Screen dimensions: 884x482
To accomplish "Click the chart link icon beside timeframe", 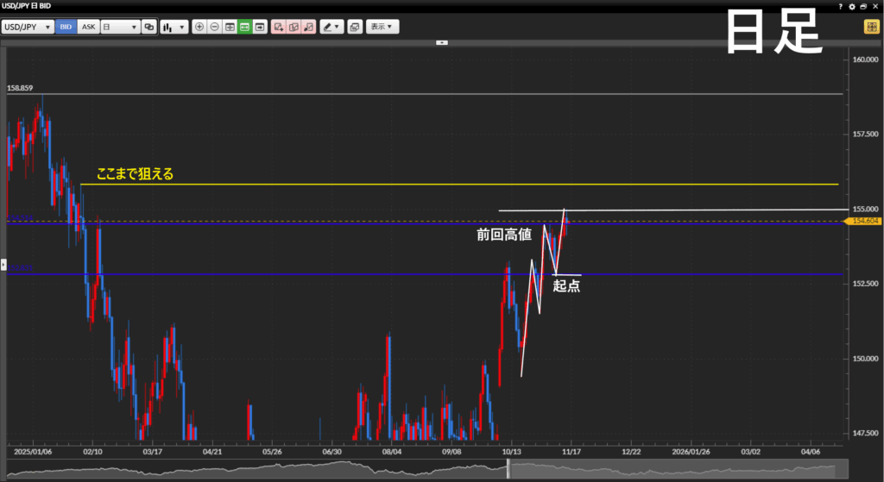I will 149,27.
